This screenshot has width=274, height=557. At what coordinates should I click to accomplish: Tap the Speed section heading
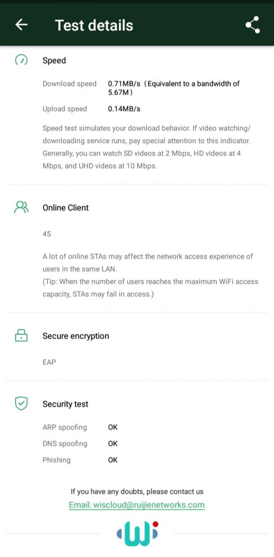coord(54,60)
